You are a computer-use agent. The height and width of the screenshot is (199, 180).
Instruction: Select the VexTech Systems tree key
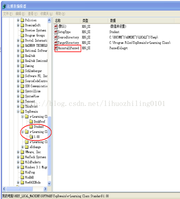click(36, 157)
